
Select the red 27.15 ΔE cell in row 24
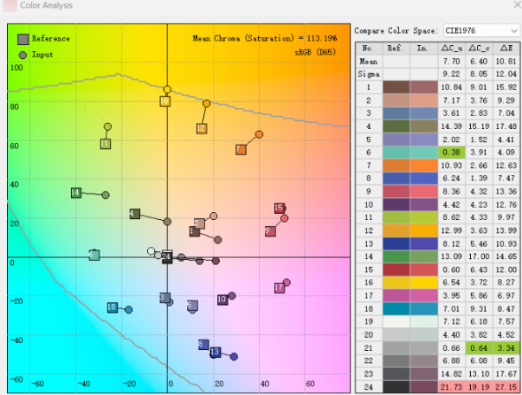click(508, 385)
